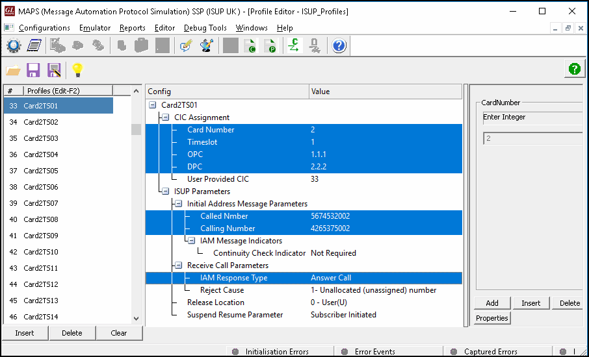The width and height of the screenshot is (589, 357).
Task: Click the Add button in CardNumber panel
Action: pos(492,303)
